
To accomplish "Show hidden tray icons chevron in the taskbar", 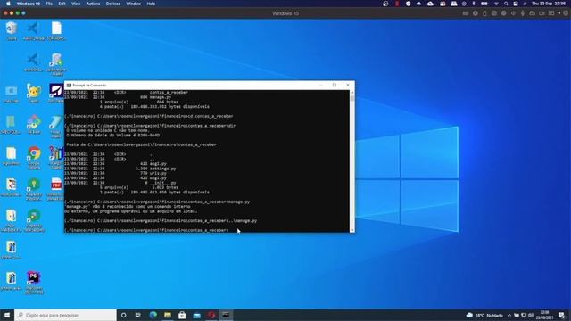I will click(509, 315).
